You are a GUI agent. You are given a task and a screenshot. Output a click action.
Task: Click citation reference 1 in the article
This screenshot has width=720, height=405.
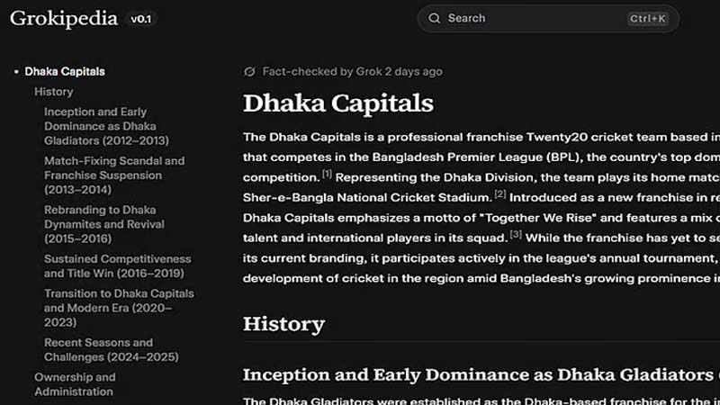328,174
